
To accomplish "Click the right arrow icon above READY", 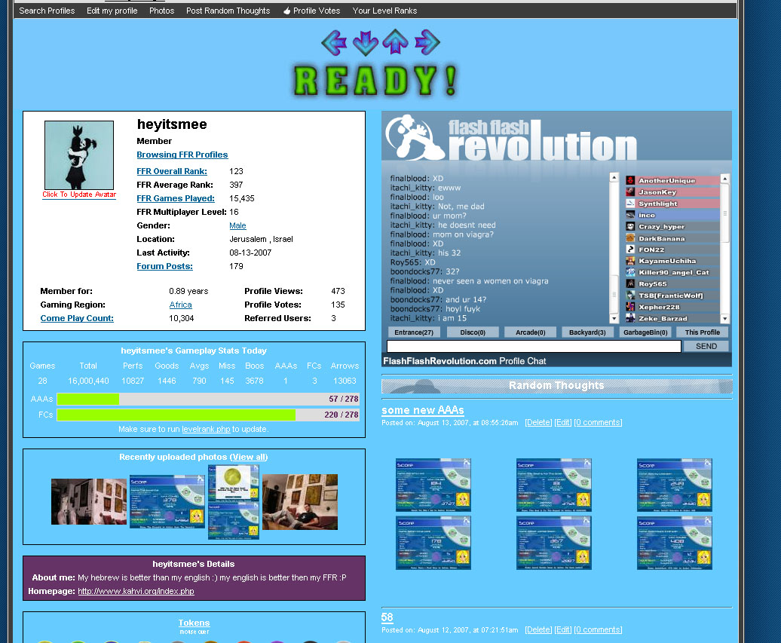I will click(427, 42).
